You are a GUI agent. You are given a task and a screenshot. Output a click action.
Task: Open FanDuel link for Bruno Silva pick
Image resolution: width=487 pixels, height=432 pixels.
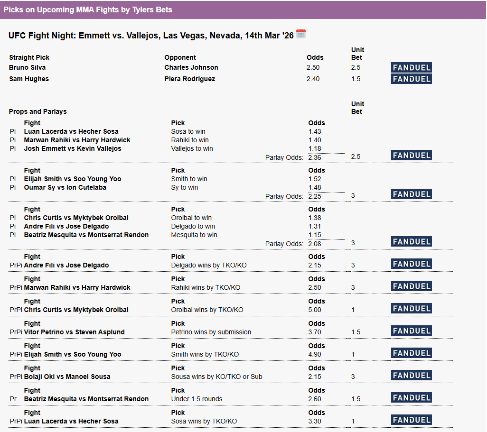pos(411,67)
